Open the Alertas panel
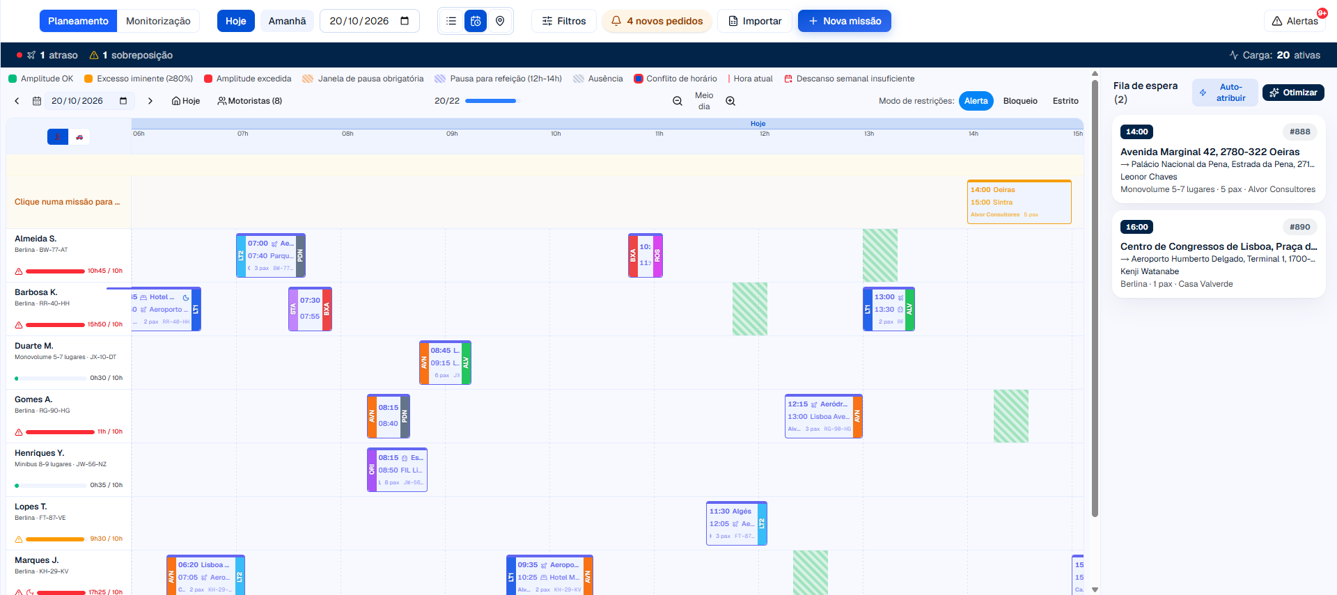The width and height of the screenshot is (1337, 595). (x=1295, y=21)
